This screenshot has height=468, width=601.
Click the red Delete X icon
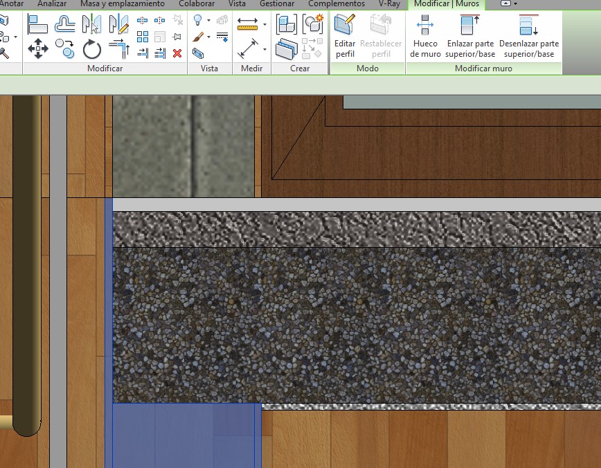(177, 53)
